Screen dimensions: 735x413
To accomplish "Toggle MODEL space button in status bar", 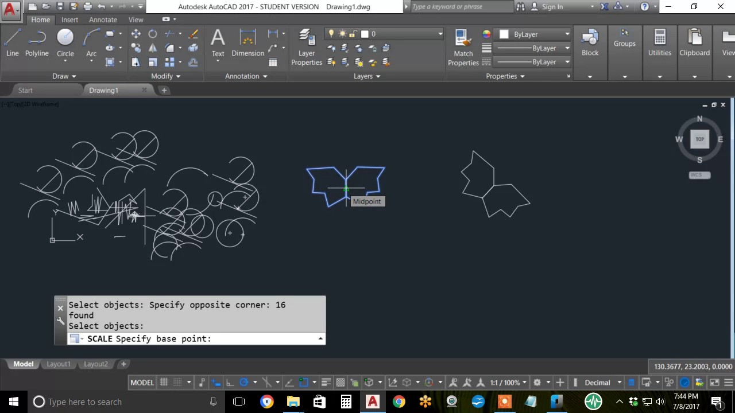I will pyautogui.click(x=142, y=383).
